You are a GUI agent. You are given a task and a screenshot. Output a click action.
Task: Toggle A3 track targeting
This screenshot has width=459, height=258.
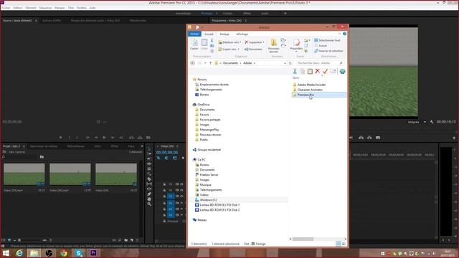click(171, 215)
